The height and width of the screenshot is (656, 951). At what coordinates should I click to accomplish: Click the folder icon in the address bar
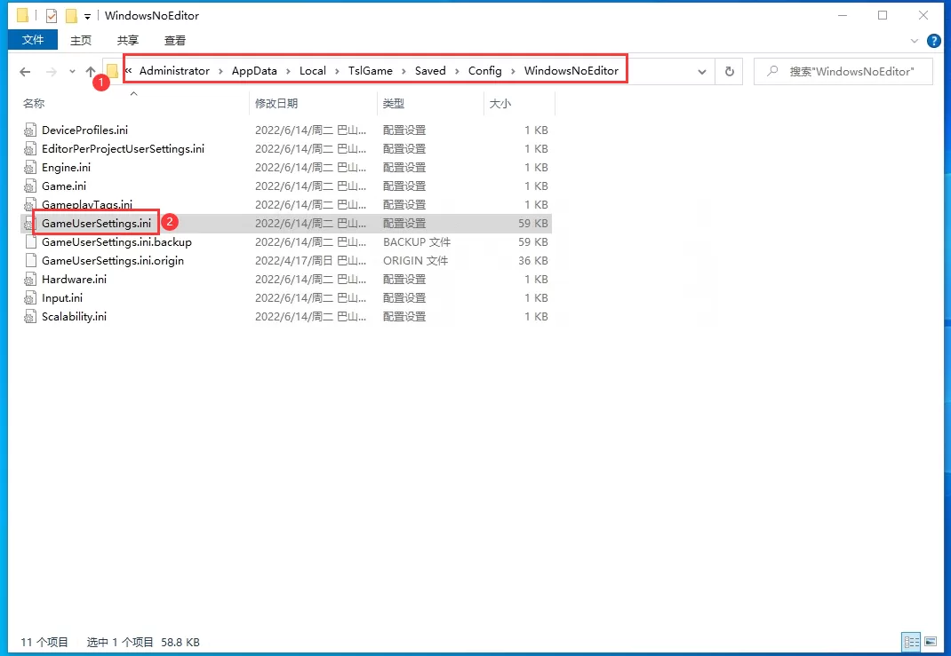tap(112, 71)
